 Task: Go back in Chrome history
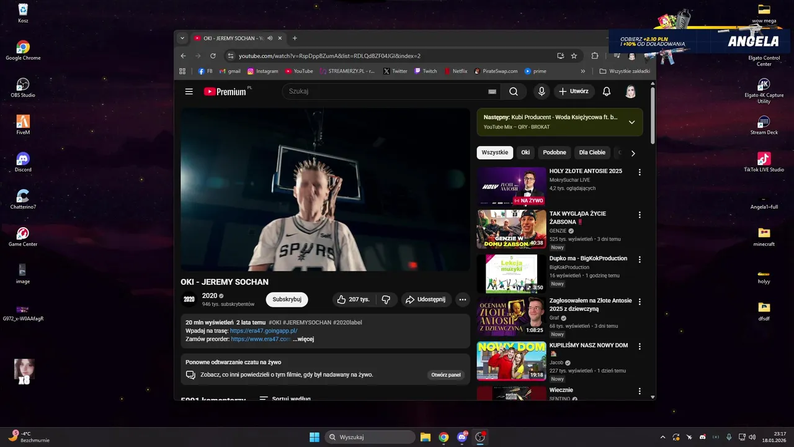click(183, 56)
